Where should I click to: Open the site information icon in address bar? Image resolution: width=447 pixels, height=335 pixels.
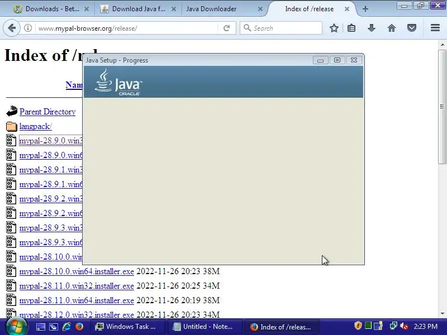coord(27,28)
